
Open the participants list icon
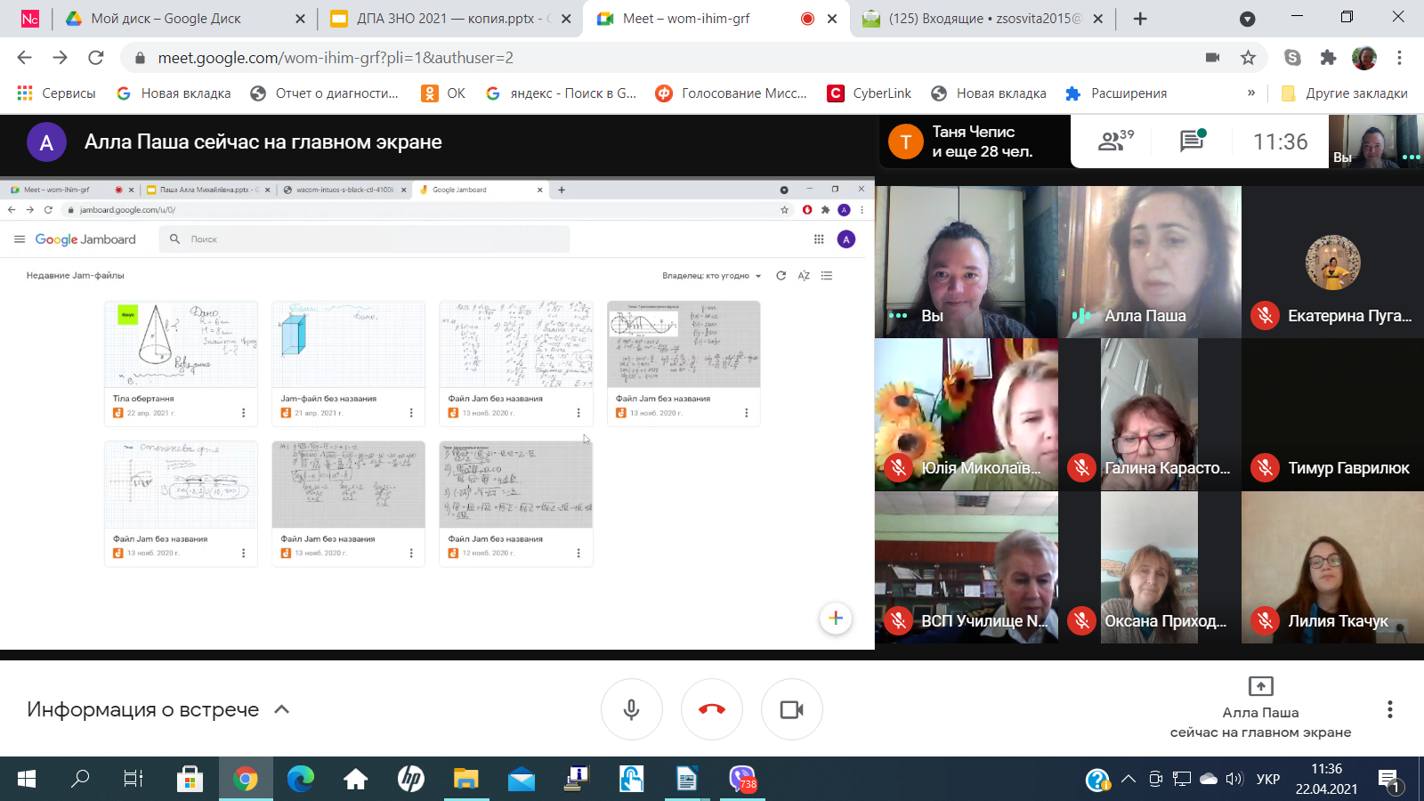[x=1114, y=141]
